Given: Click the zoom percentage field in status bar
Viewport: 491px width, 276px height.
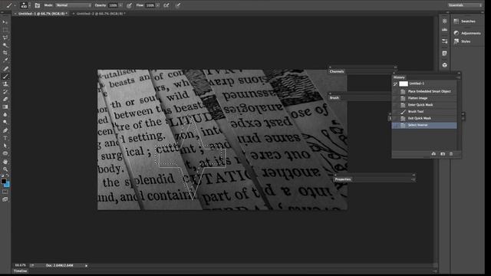Looking at the screenshot, I should click(x=21, y=265).
